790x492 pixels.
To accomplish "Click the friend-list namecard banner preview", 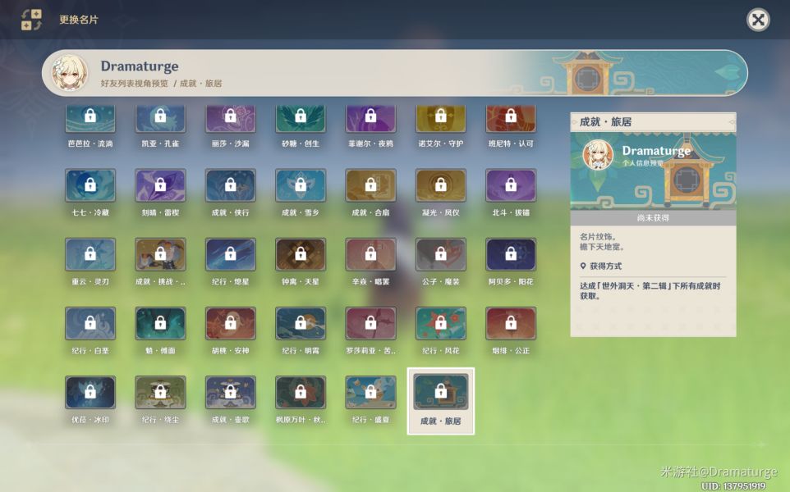I will click(394, 73).
